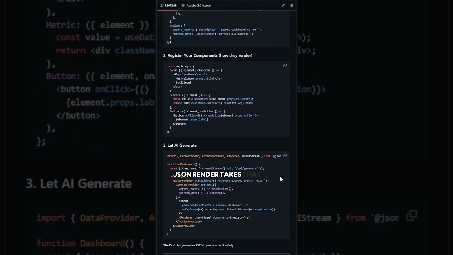Click the '<ActionProvider actions={{' code line
Image resolution: width=453 pixels, height=255 pixels.
coord(196,185)
